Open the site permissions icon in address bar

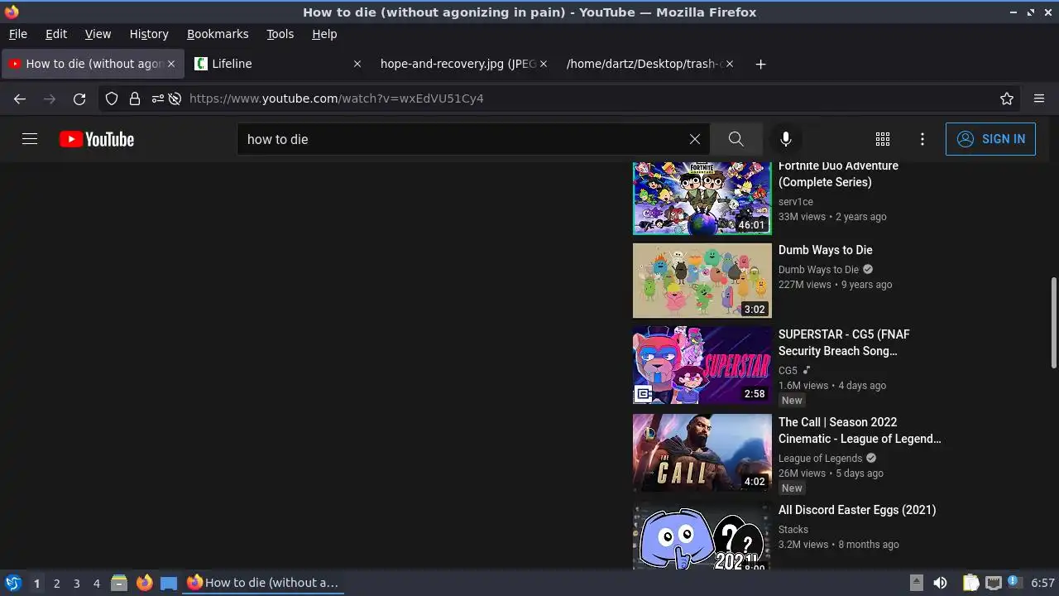point(157,99)
